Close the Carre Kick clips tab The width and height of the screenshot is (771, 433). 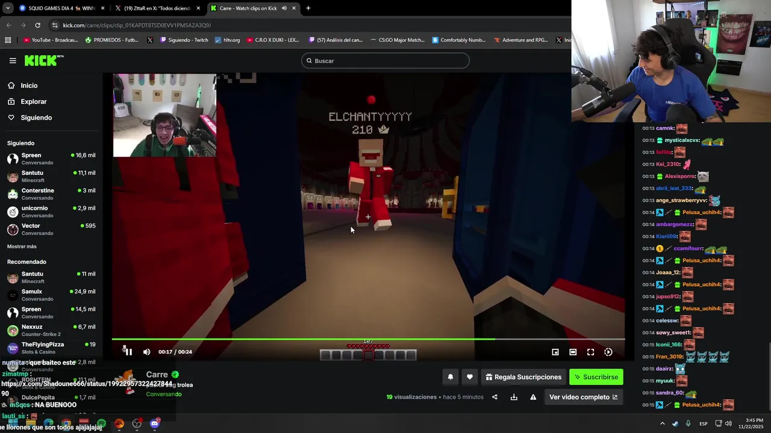[x=294, y=8]
